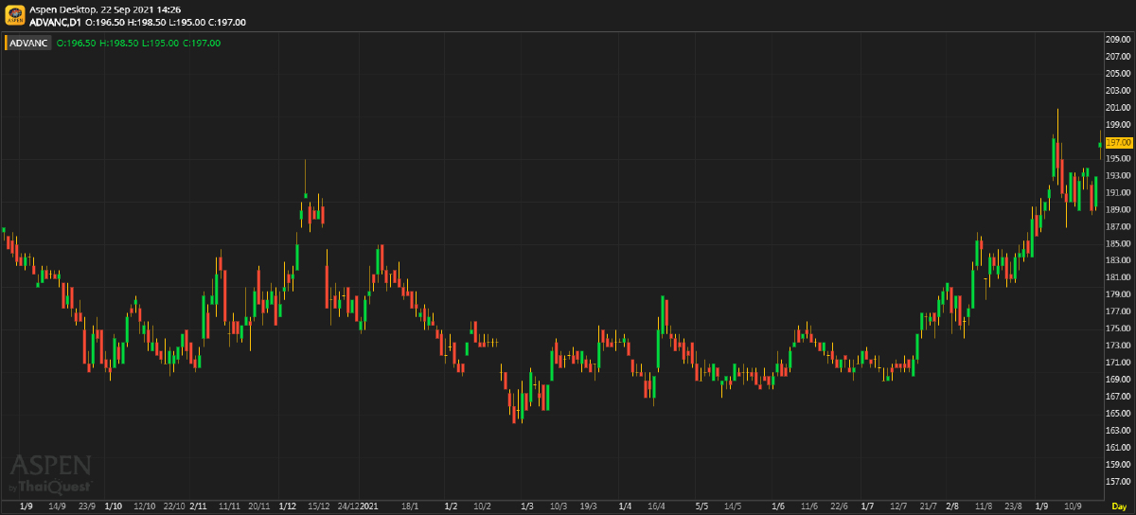The width and height of the screenshot is (1136, 515).
Task: Click the 1/3 date on time axis
Action: [x=527, y=507]
